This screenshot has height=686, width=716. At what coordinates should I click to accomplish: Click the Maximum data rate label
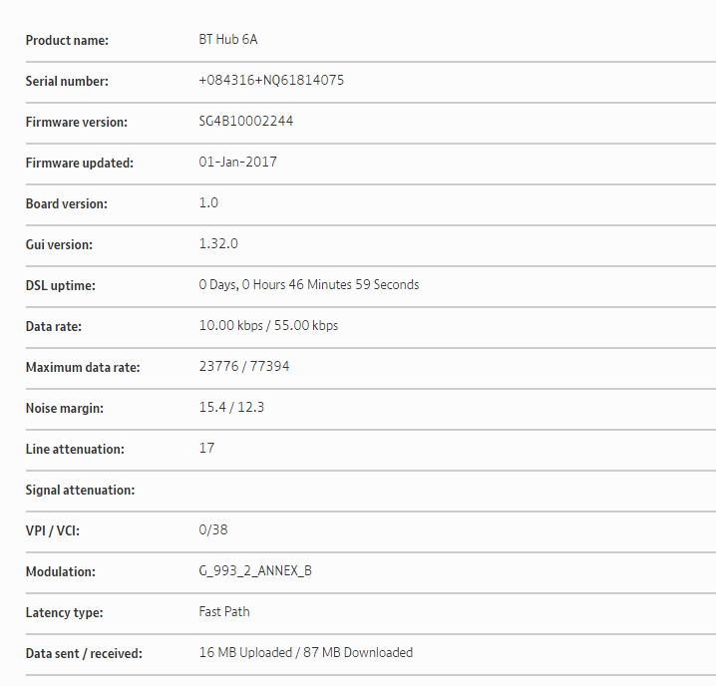click(83, 367)
